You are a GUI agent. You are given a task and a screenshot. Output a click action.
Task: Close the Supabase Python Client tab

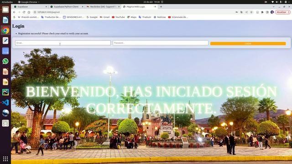83,7
